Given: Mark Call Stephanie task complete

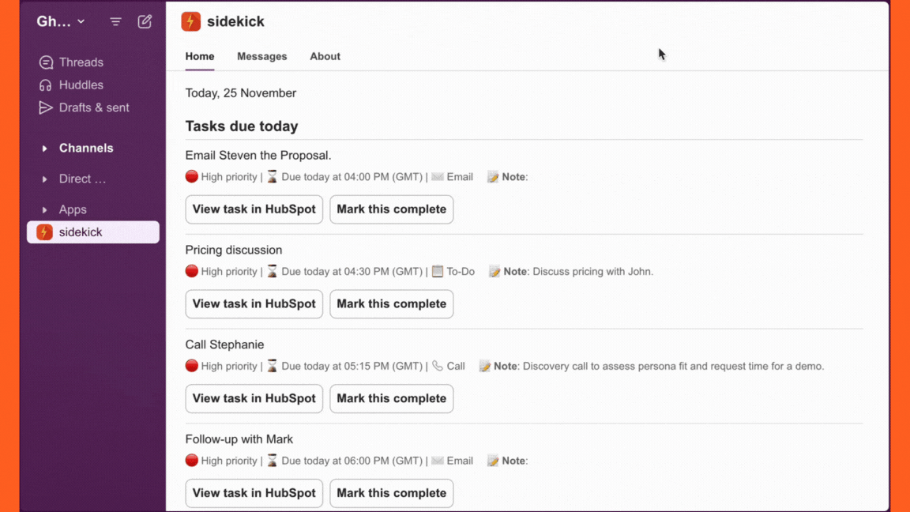Looking at the screenshot, I should pos(391,399).
